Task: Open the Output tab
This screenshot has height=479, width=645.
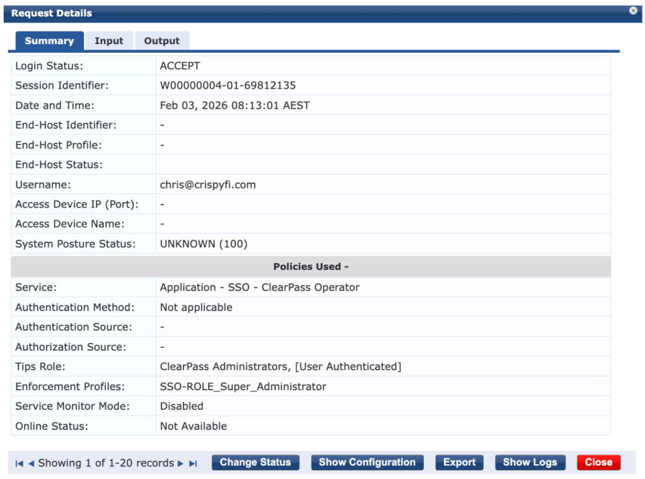Action: tap(161, 41)
